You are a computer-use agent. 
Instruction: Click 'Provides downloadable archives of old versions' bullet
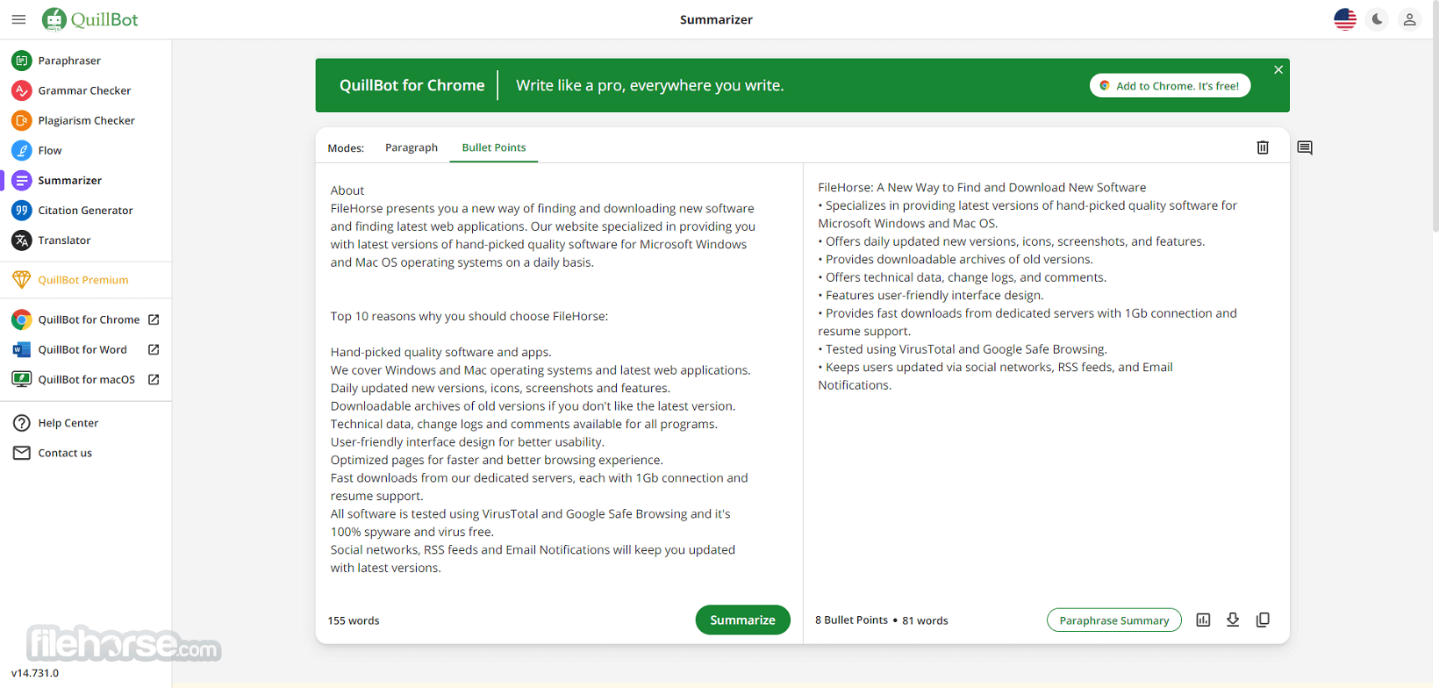click(x=956, y=259)
